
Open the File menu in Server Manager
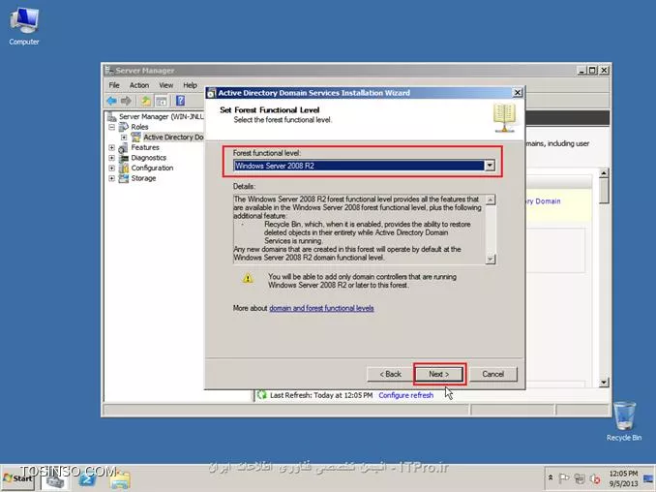[114, 85]
